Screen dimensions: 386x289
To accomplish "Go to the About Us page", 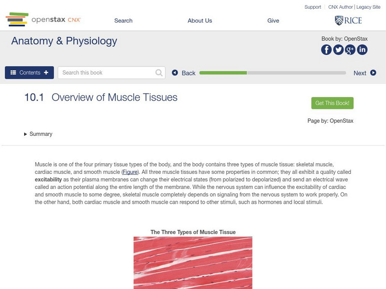I will [x=200, y=21].
